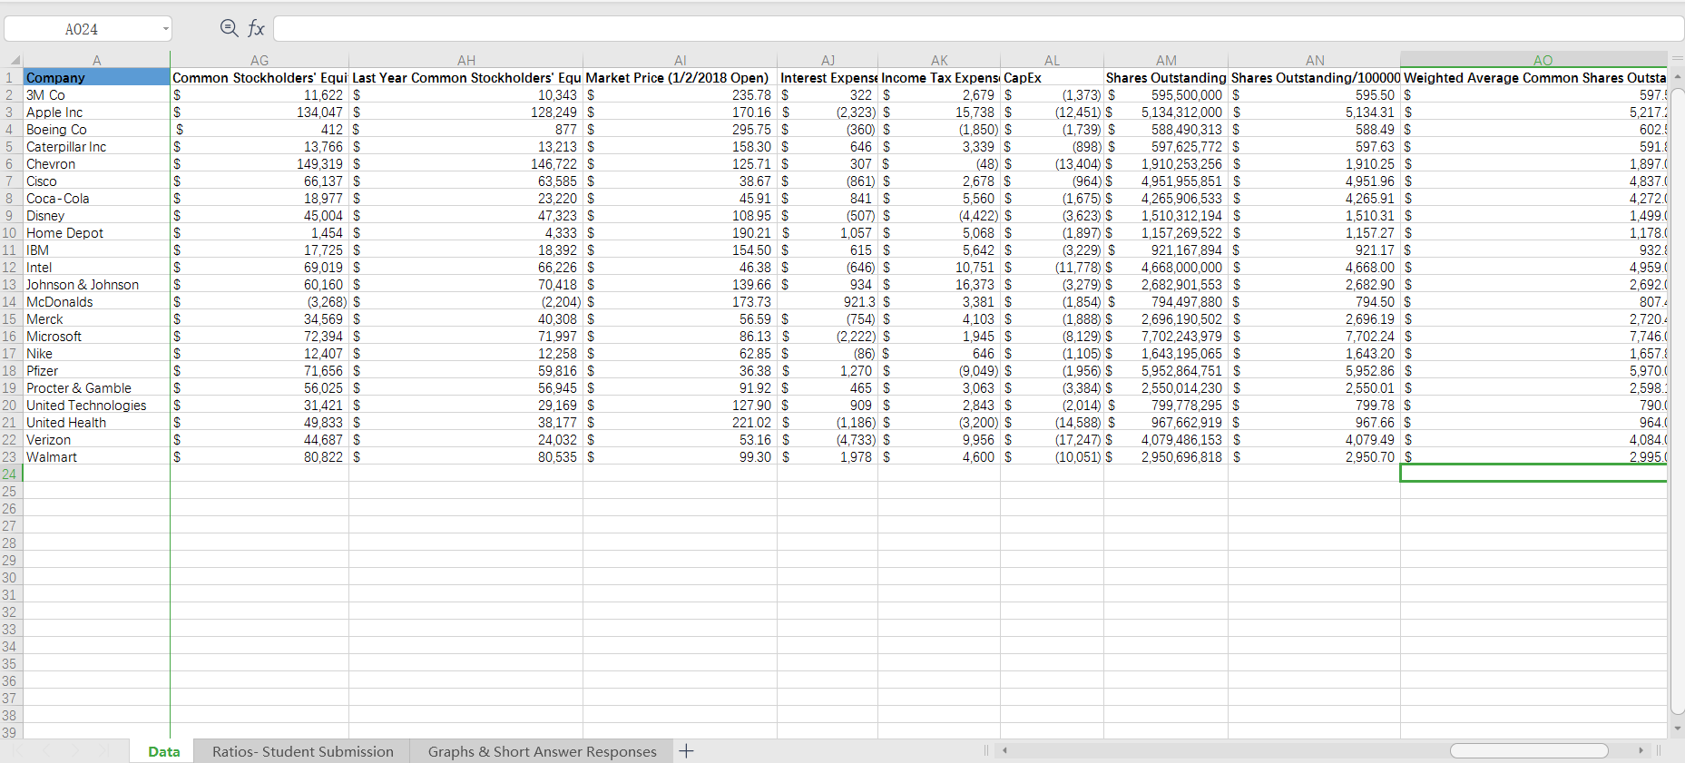This screenshot has height=763, width=1685.
Task: Click Boeing's 295.75 market price cell
Action: (681, 130)
